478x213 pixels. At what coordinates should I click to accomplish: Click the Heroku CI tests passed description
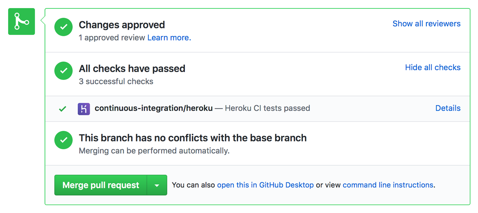(268, 108)
